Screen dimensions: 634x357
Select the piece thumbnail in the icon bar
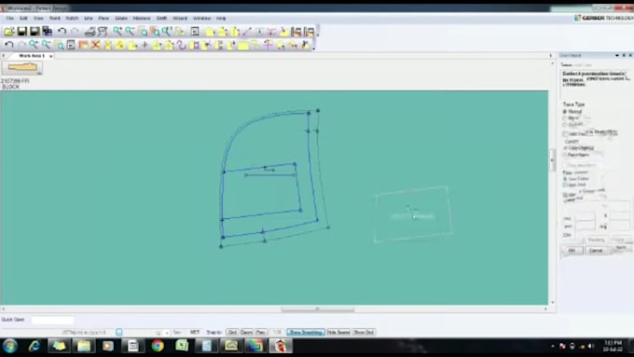pyautogui.click(x=22, y=67)
